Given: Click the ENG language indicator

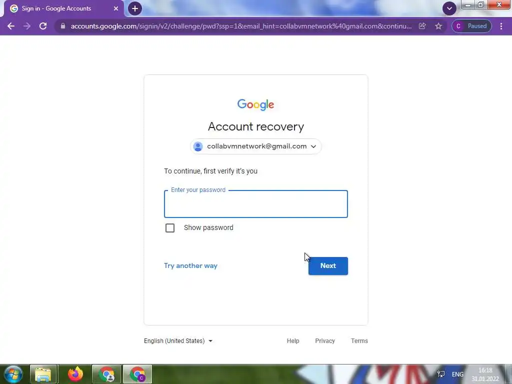Looking at the screenshot, I should [x=457, y=374].
